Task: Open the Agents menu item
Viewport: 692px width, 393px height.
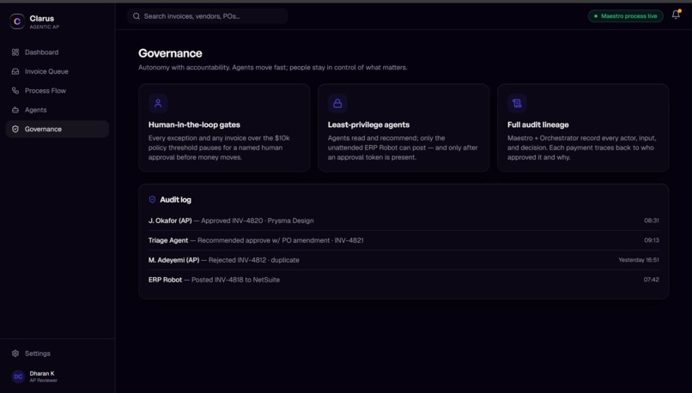Action: 58,110
